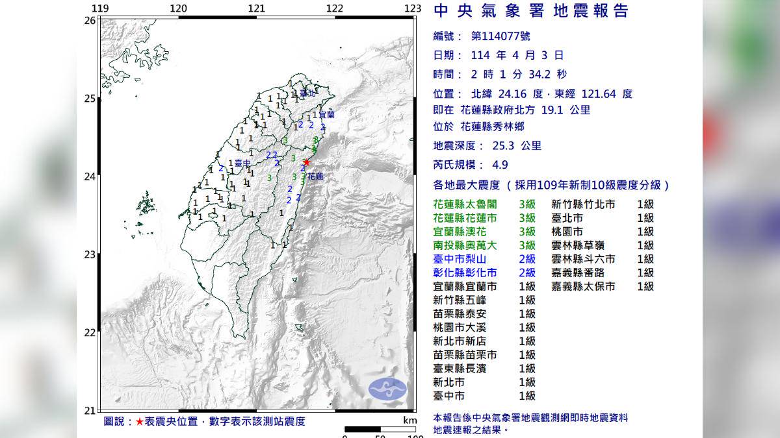The height and width of the screenshot is (438, 780).
Task: Select the 花蓮縣太魯閣 3級 intensity entry
Action: 484,204
